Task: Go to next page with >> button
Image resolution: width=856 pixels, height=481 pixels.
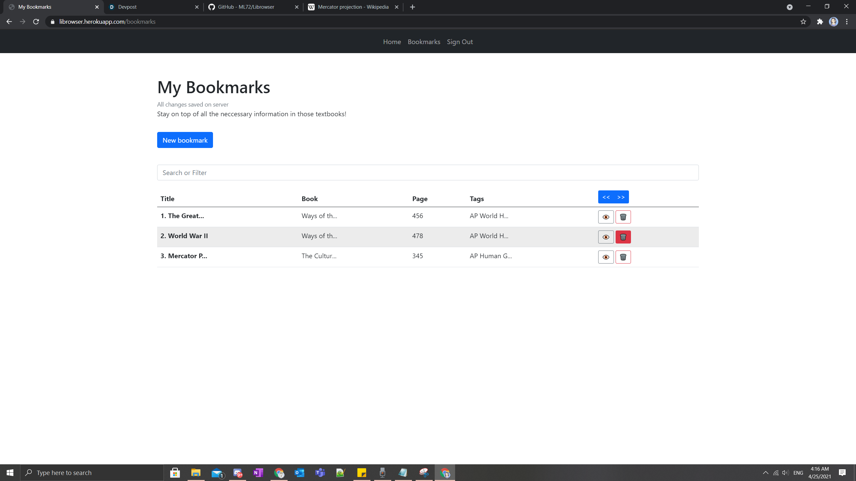Action: pos(621,197)
